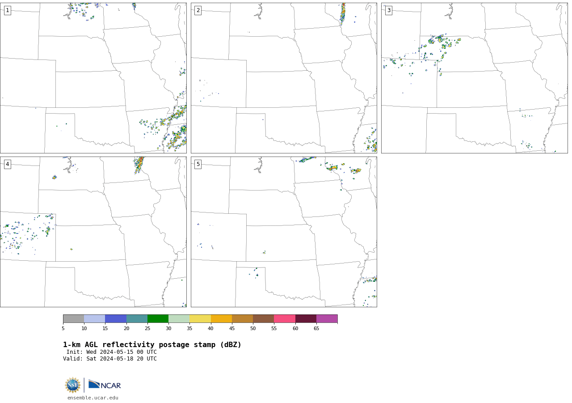Click the member number 3 label box
Viewport: 572px width, 403px height.
pos(388,10)
